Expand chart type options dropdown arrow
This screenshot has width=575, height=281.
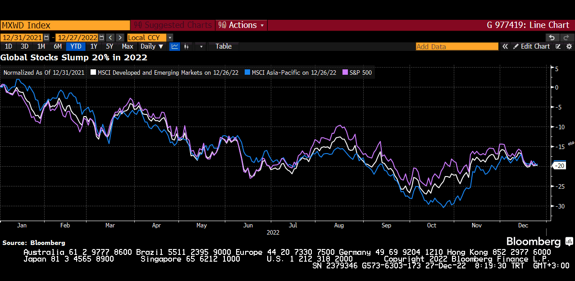201,46
